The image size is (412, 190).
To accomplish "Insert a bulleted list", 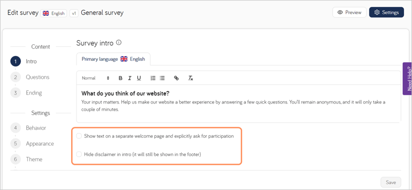I will [162, 78].
